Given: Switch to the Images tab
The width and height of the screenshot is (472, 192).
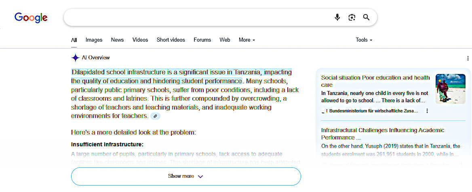Looking at the screenshot, I should click(x=94, y=40).
